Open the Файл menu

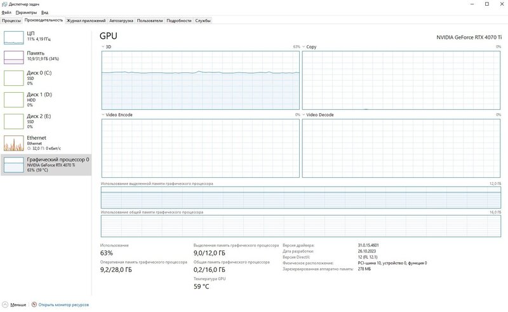(6, 12)
